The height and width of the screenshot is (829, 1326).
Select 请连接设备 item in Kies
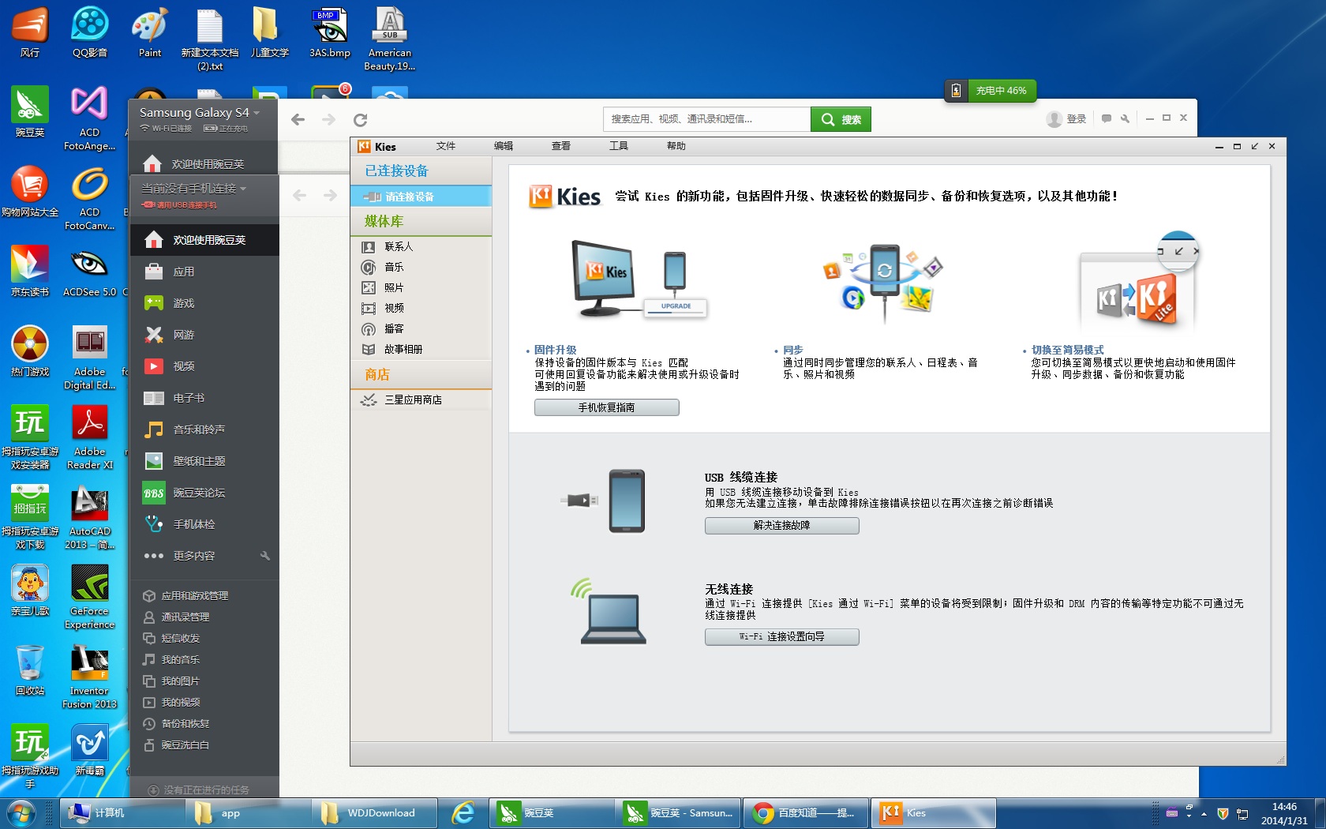point(421,196)
